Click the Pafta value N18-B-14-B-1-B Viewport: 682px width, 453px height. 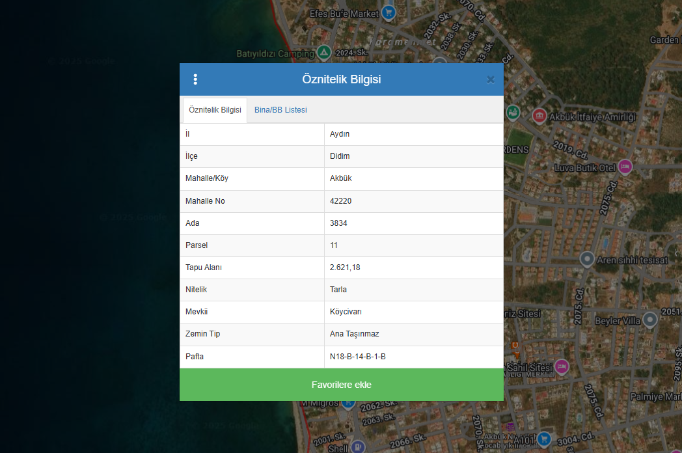[358, 357]
